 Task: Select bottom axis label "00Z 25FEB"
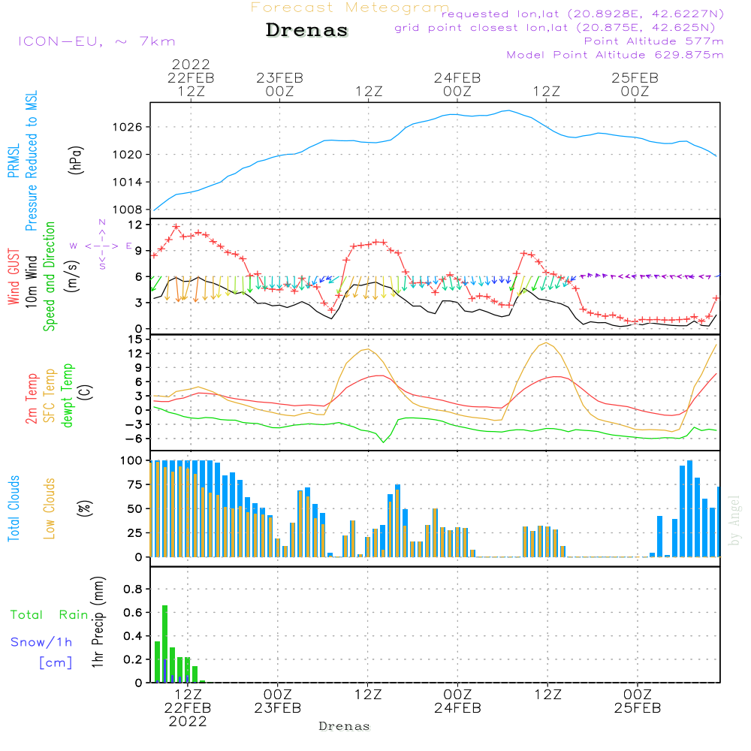point(638,701)
